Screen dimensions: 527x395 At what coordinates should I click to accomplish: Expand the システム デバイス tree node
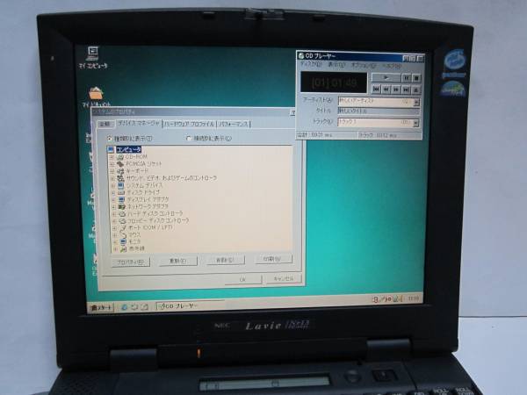tap(113, 185)
